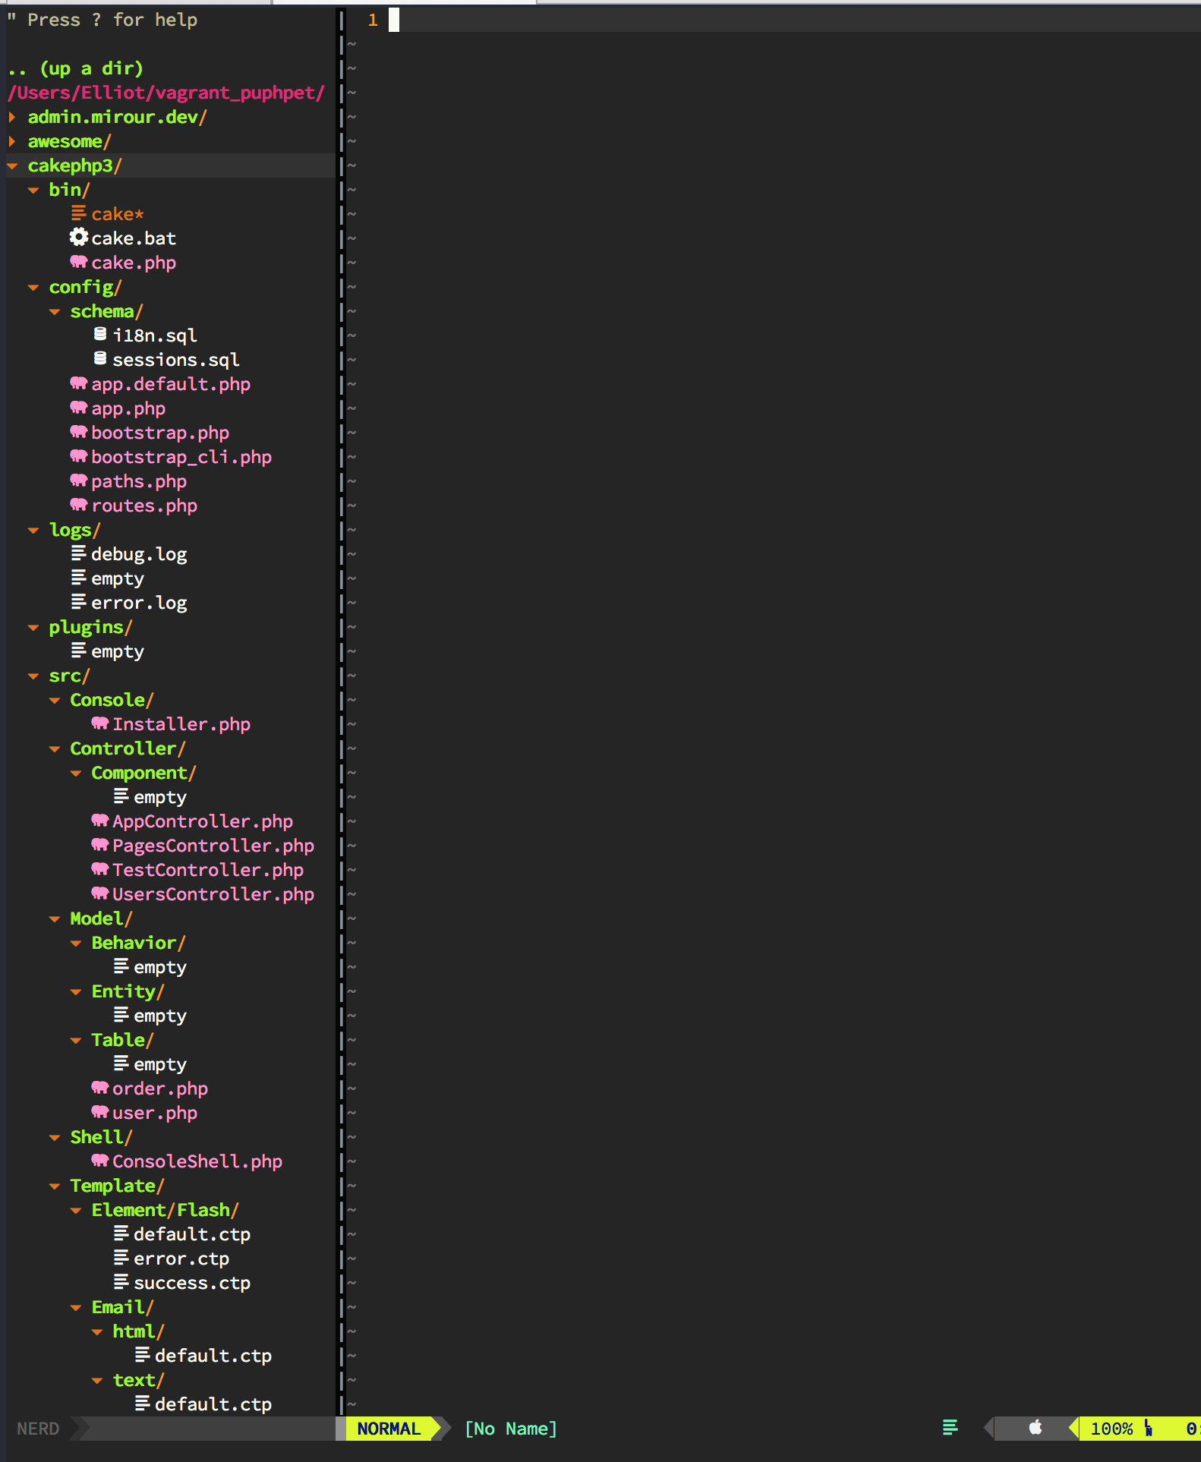Click the elephant icon next to bootstrap.php
The width and height of the screenshot is (1201, 1462).
(79, 432)
